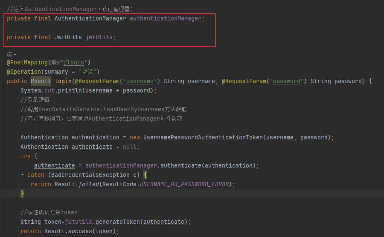Click the highlighted opening brace after catch

point(145,175)
